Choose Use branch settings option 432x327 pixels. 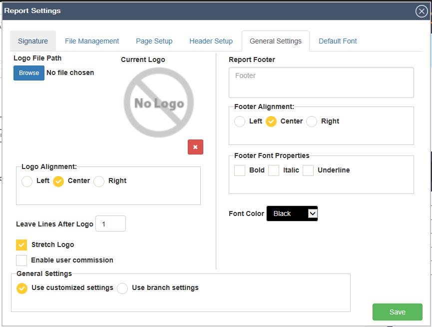122,288
